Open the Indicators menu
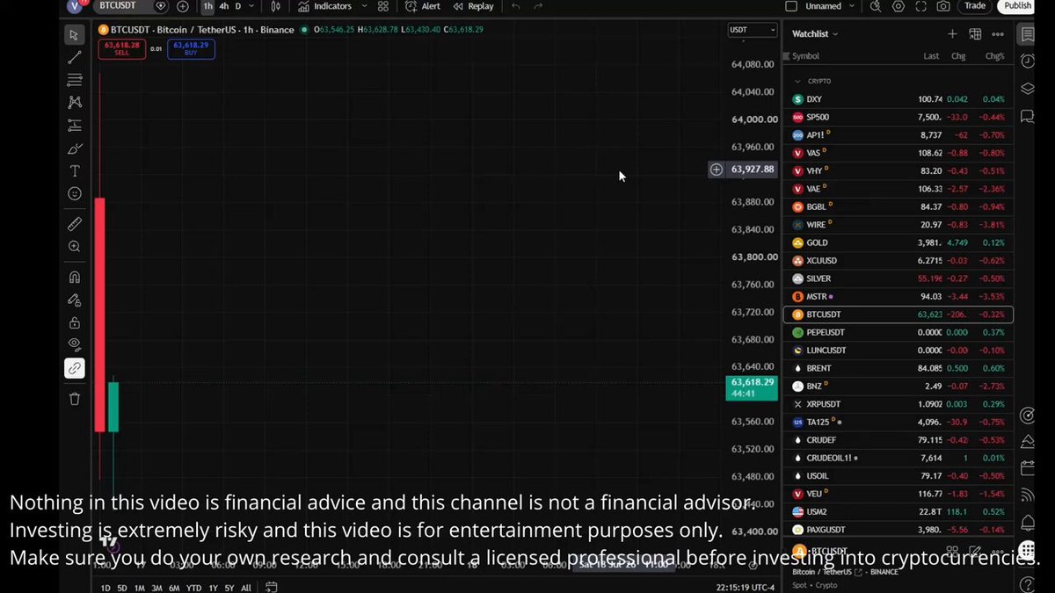The height and width of the screenshot is (593, 1055). pos(324,6)
